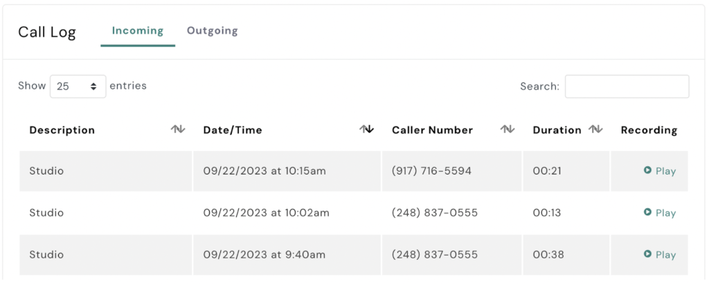Play recording for the 9:40am call
This screenshot has height=286, width=709.
click(660, 255)
